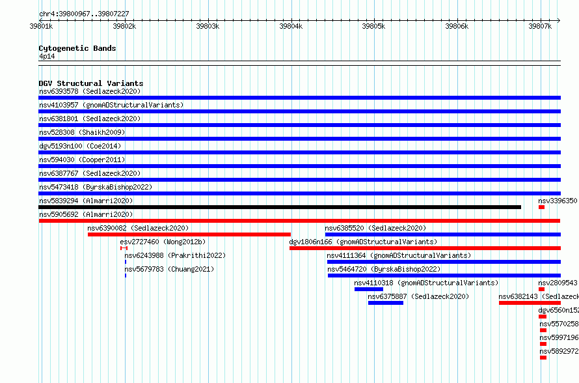
Task: Open variant nsv5570258 label
Action: pos(559,324)
